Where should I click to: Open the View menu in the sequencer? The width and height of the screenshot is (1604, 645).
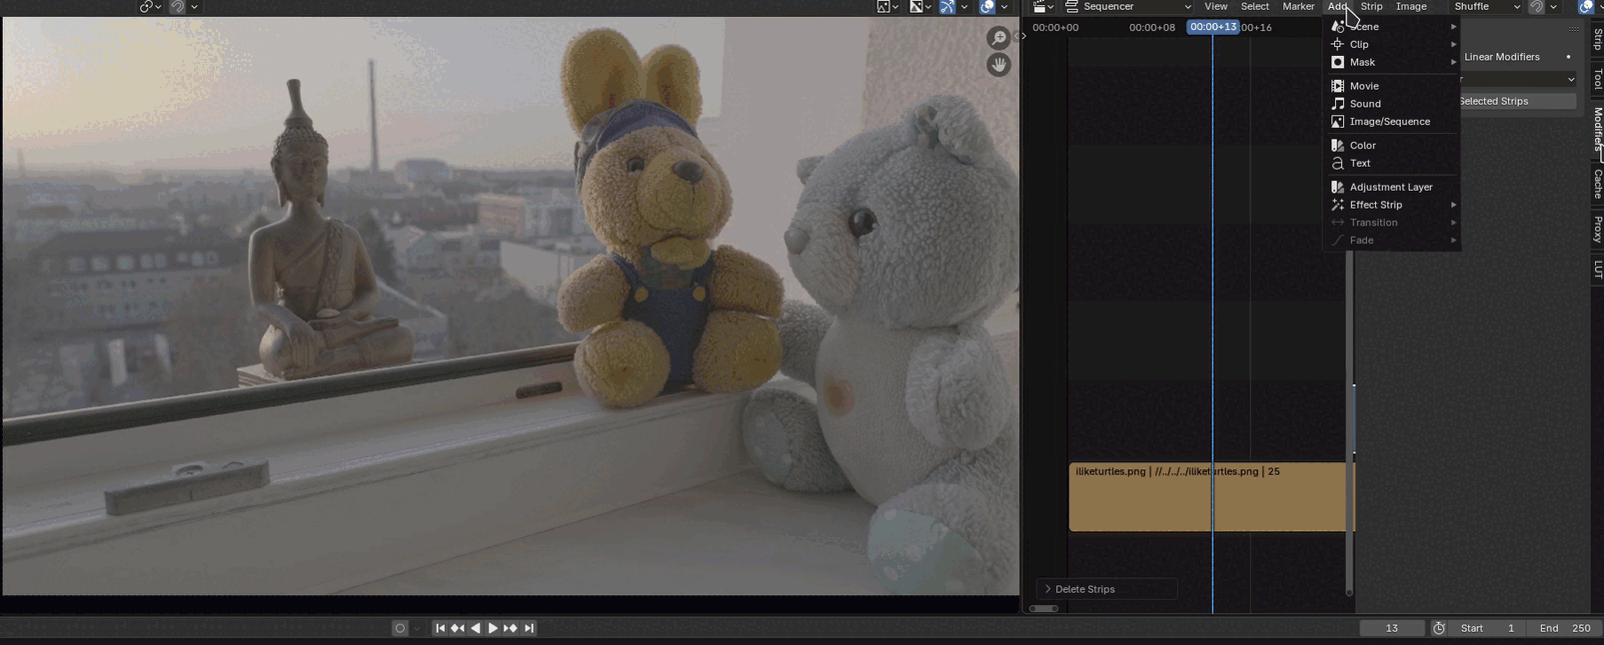(x=1216, y=7)
